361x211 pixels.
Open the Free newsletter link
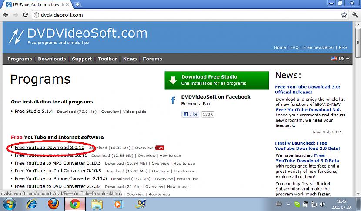point(318,48)
